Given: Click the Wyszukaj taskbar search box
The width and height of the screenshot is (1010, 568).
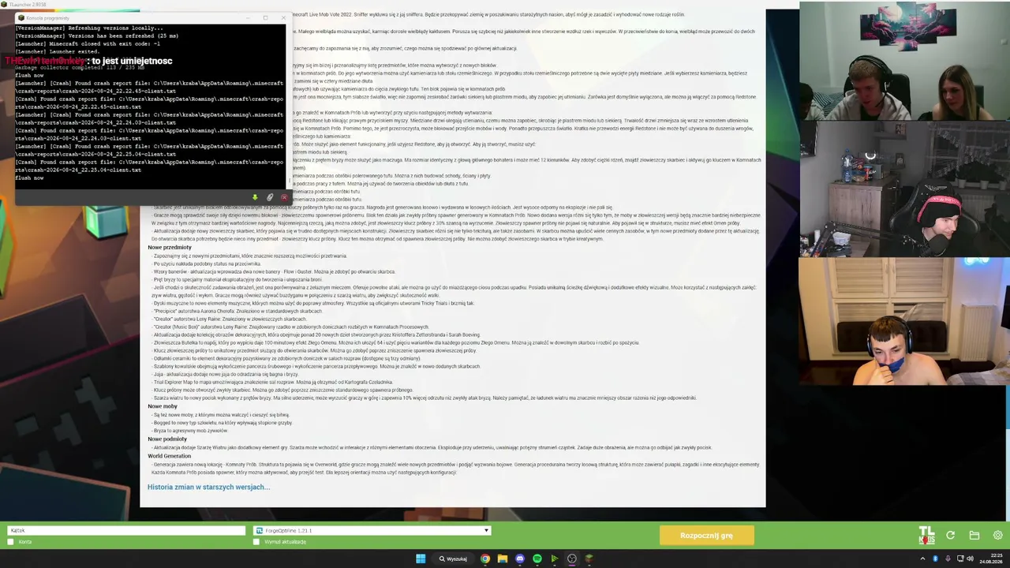Looking at the screenshot, I should point(454,559).
